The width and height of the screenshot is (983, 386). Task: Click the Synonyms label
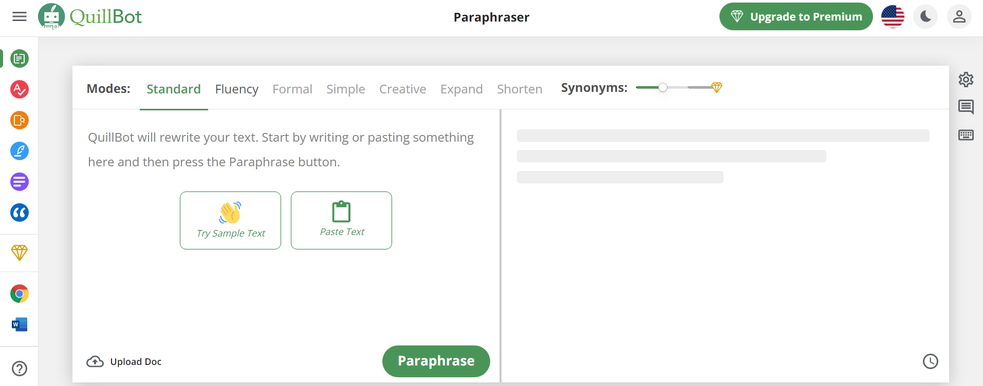(x=594, y=88)
